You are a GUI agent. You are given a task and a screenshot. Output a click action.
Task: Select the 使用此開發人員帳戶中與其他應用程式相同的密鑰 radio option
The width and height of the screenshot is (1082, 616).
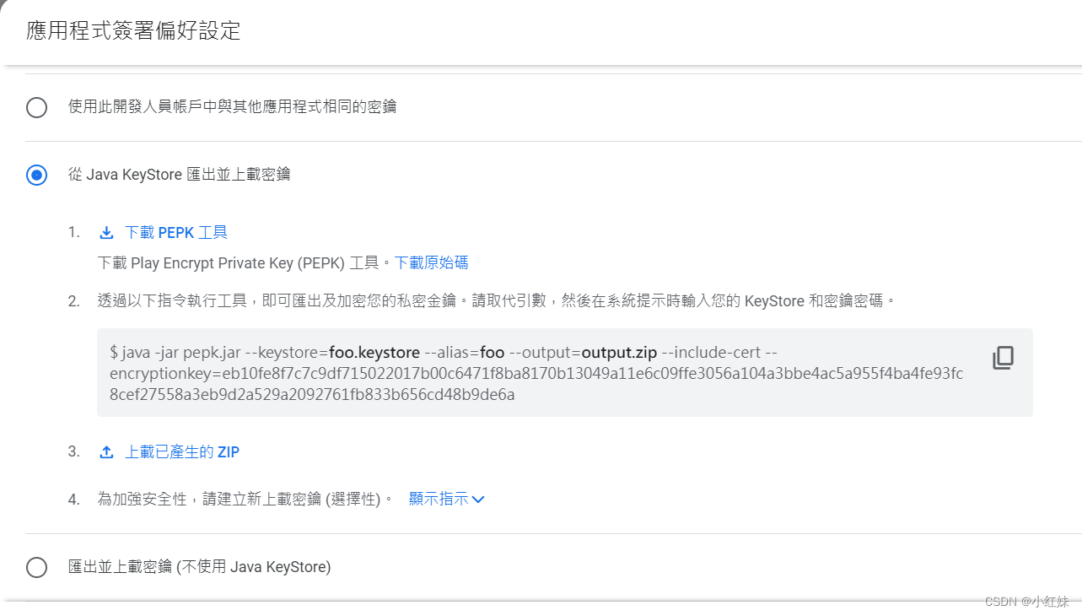(x=36, y=107)
